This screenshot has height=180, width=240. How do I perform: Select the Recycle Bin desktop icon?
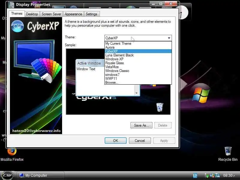click(228, 154)
